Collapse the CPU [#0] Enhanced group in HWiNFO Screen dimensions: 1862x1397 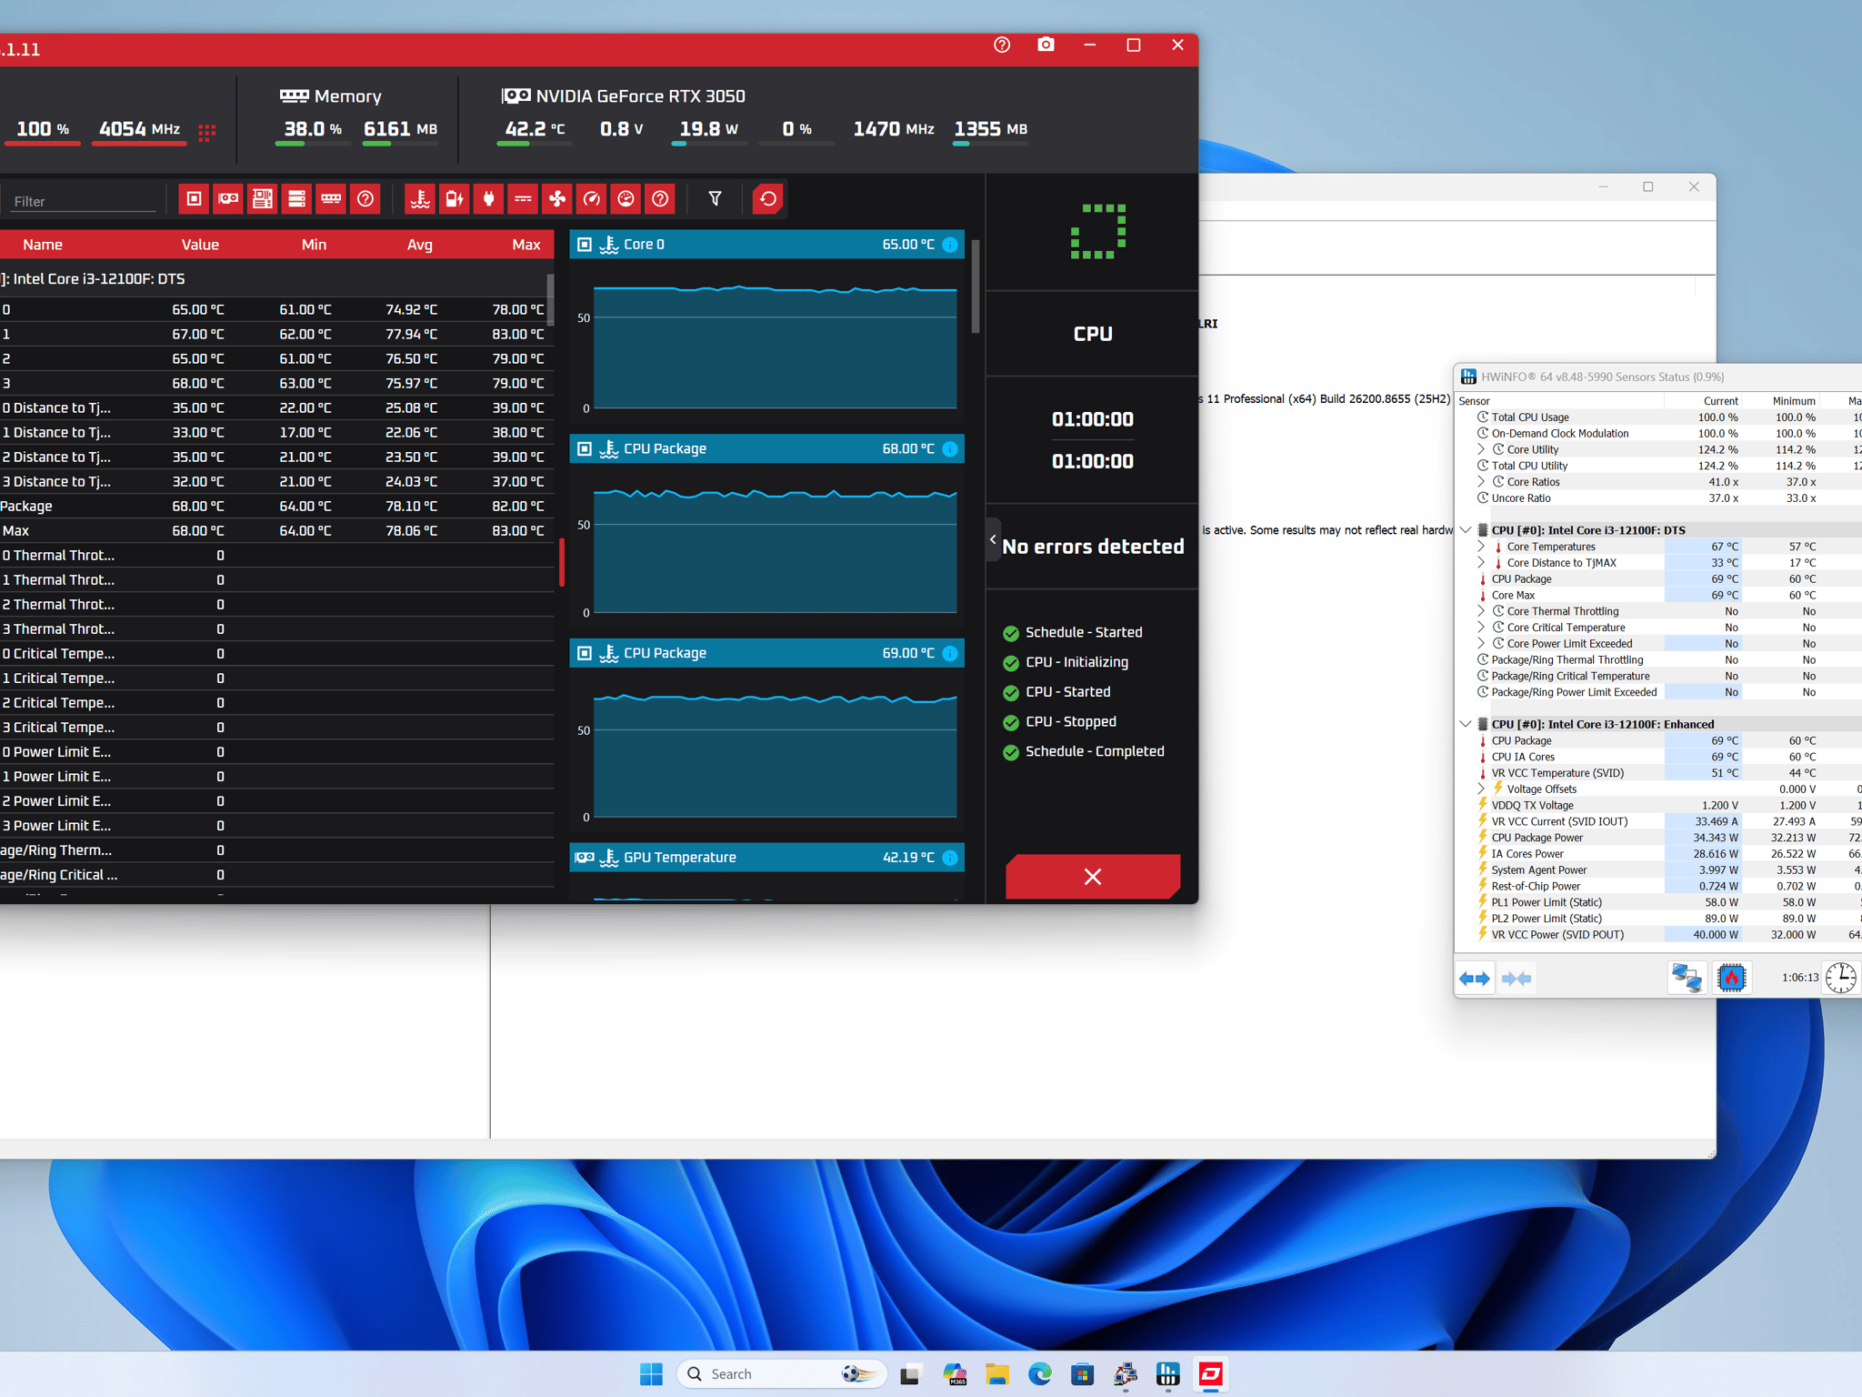coord(1466,725)
